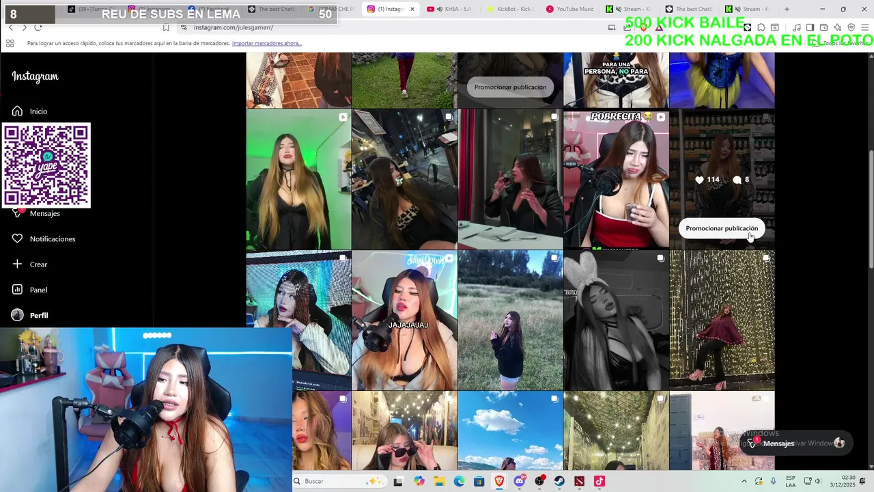Viewport: 874px width, 492px height.
Task: Open Inicio home icon in sidebar
Action: [18, 111]
